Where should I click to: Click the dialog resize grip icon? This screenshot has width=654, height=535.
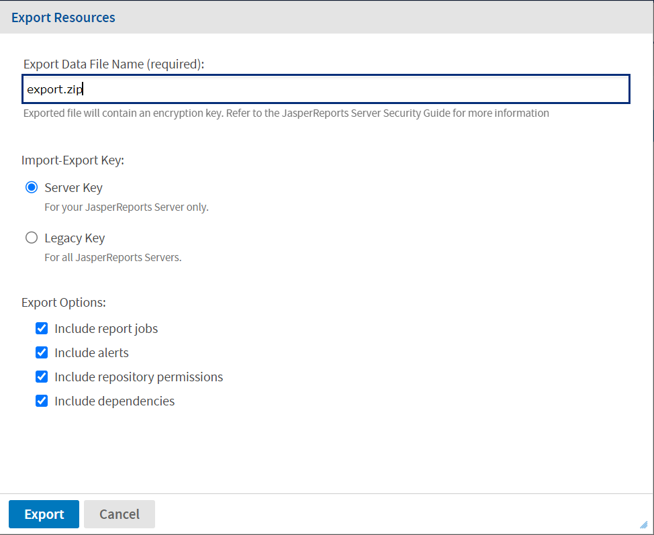(x=643, y=524)
